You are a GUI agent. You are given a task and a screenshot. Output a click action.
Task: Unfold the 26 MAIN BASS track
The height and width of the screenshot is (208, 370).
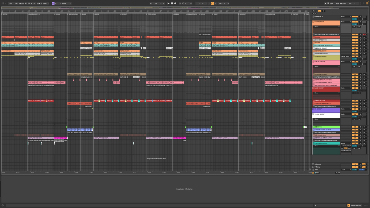[314, 101]
